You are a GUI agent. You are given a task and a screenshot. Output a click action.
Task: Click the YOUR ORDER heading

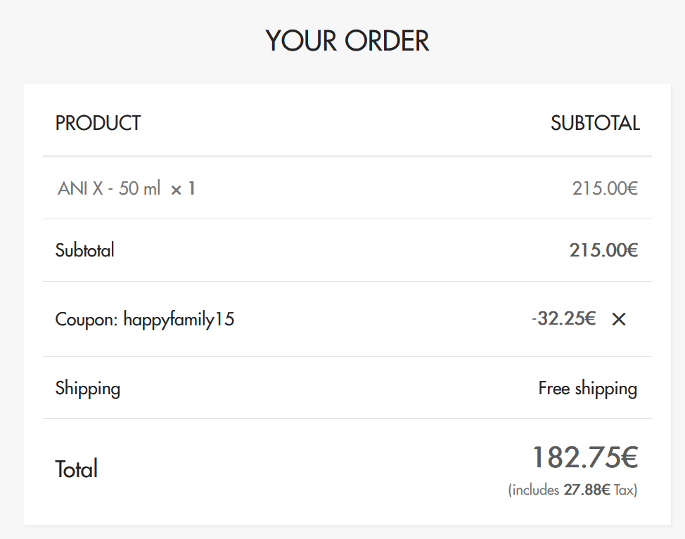pos(347,41)
